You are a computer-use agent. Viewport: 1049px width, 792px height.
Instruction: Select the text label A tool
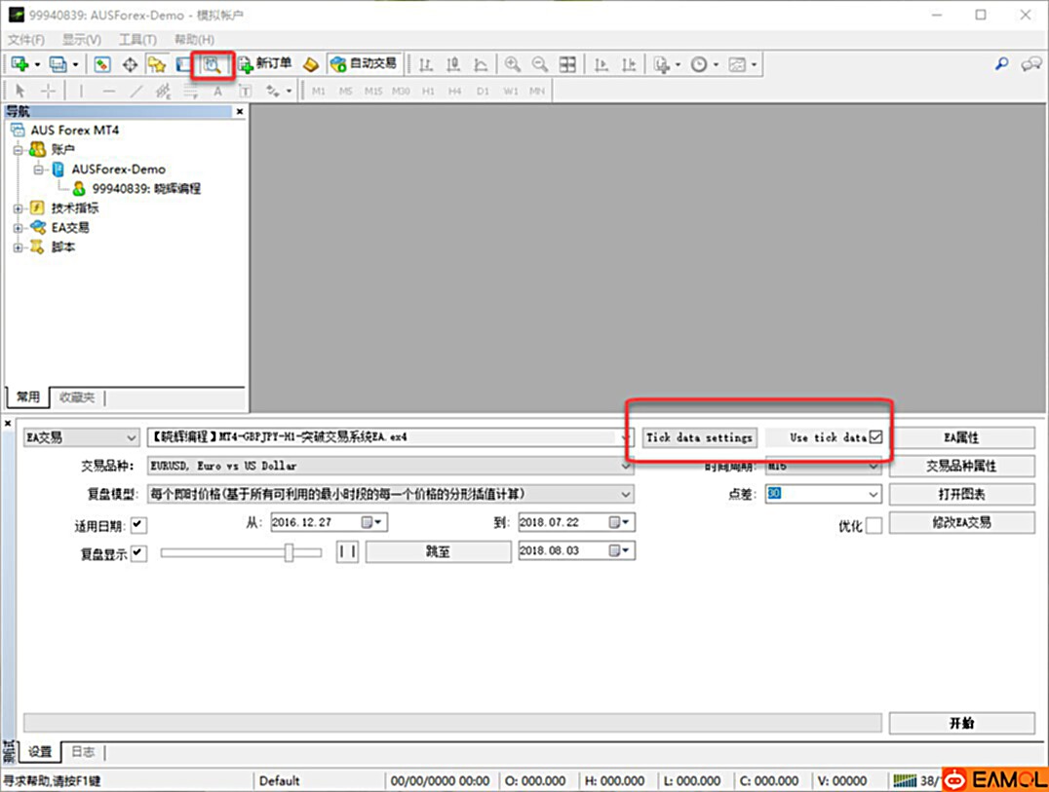[217, 91]
